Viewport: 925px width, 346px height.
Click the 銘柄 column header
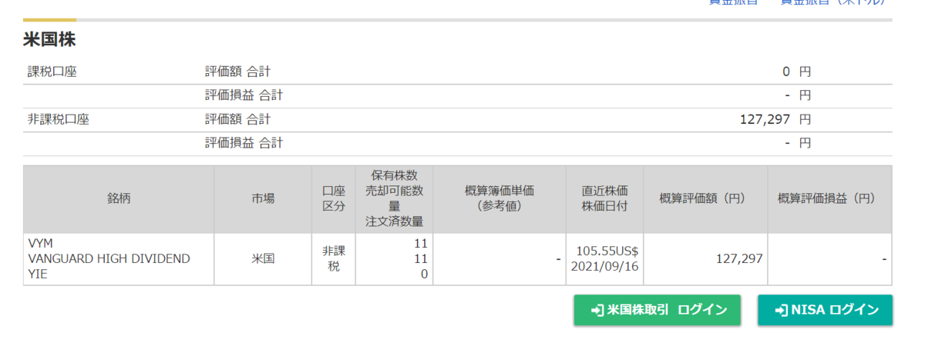[119, 199]
